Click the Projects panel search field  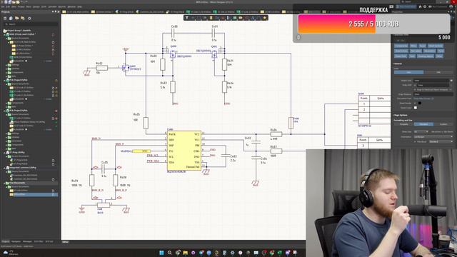30,24
